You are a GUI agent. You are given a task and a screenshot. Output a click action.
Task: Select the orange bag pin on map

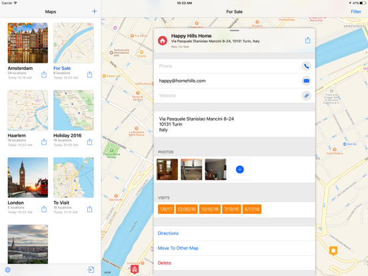click(x=333, y=251)
